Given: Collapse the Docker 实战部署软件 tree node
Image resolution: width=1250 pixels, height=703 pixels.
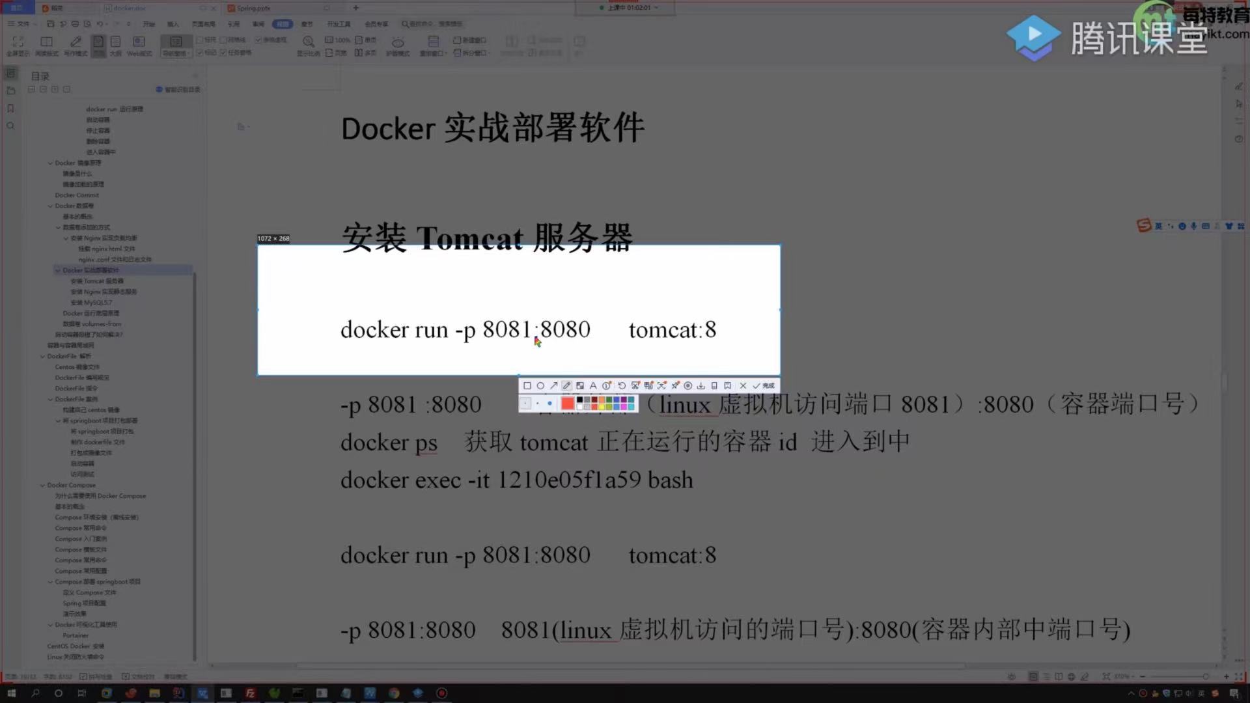Looking at the screenshot, I should 58,270.
